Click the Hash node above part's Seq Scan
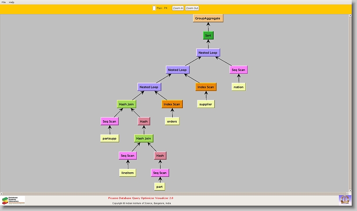 [160, 156]
